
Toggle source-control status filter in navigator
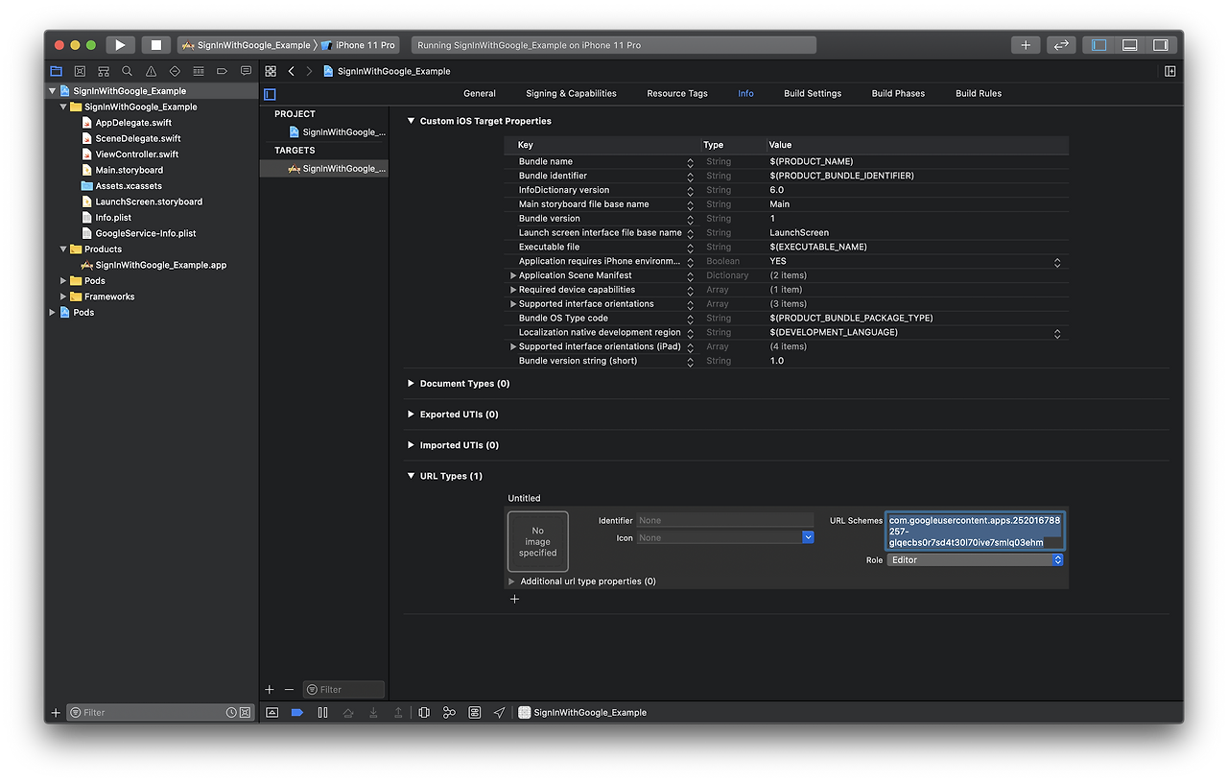[x=245, y=712]
